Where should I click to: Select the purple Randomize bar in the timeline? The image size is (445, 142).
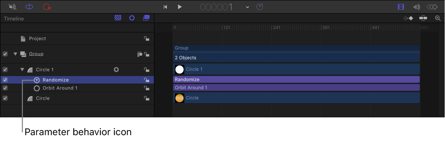[x=296, y=80]
